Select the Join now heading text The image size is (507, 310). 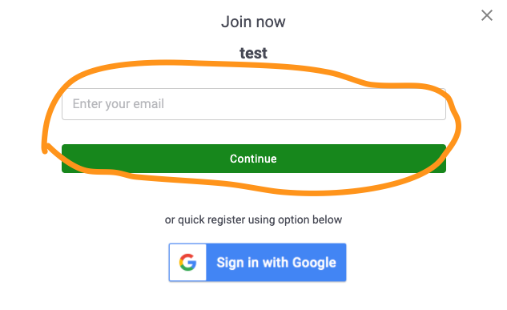[253, 22]
